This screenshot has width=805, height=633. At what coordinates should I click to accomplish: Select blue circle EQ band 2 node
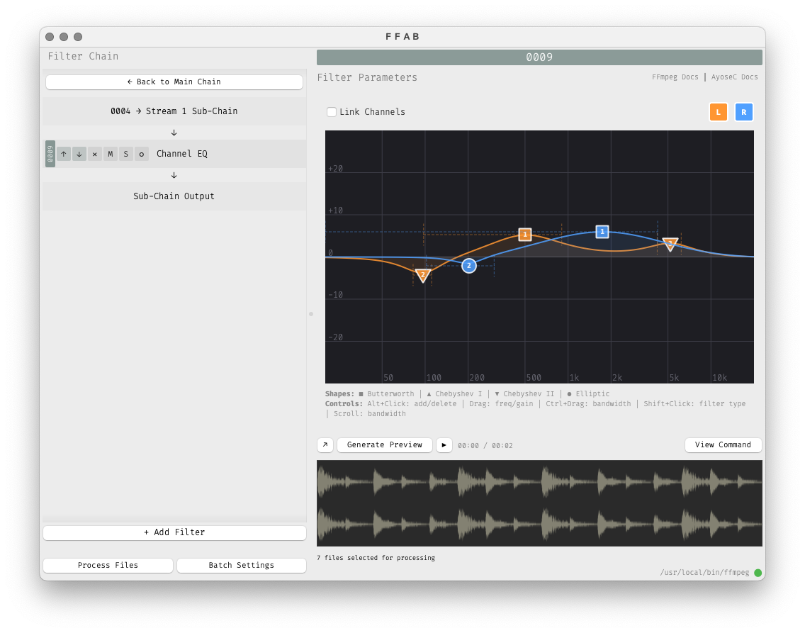(469, 266)
